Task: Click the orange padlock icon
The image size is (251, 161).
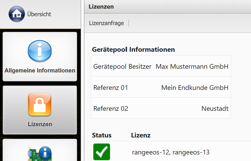Action: click(40, 105)
